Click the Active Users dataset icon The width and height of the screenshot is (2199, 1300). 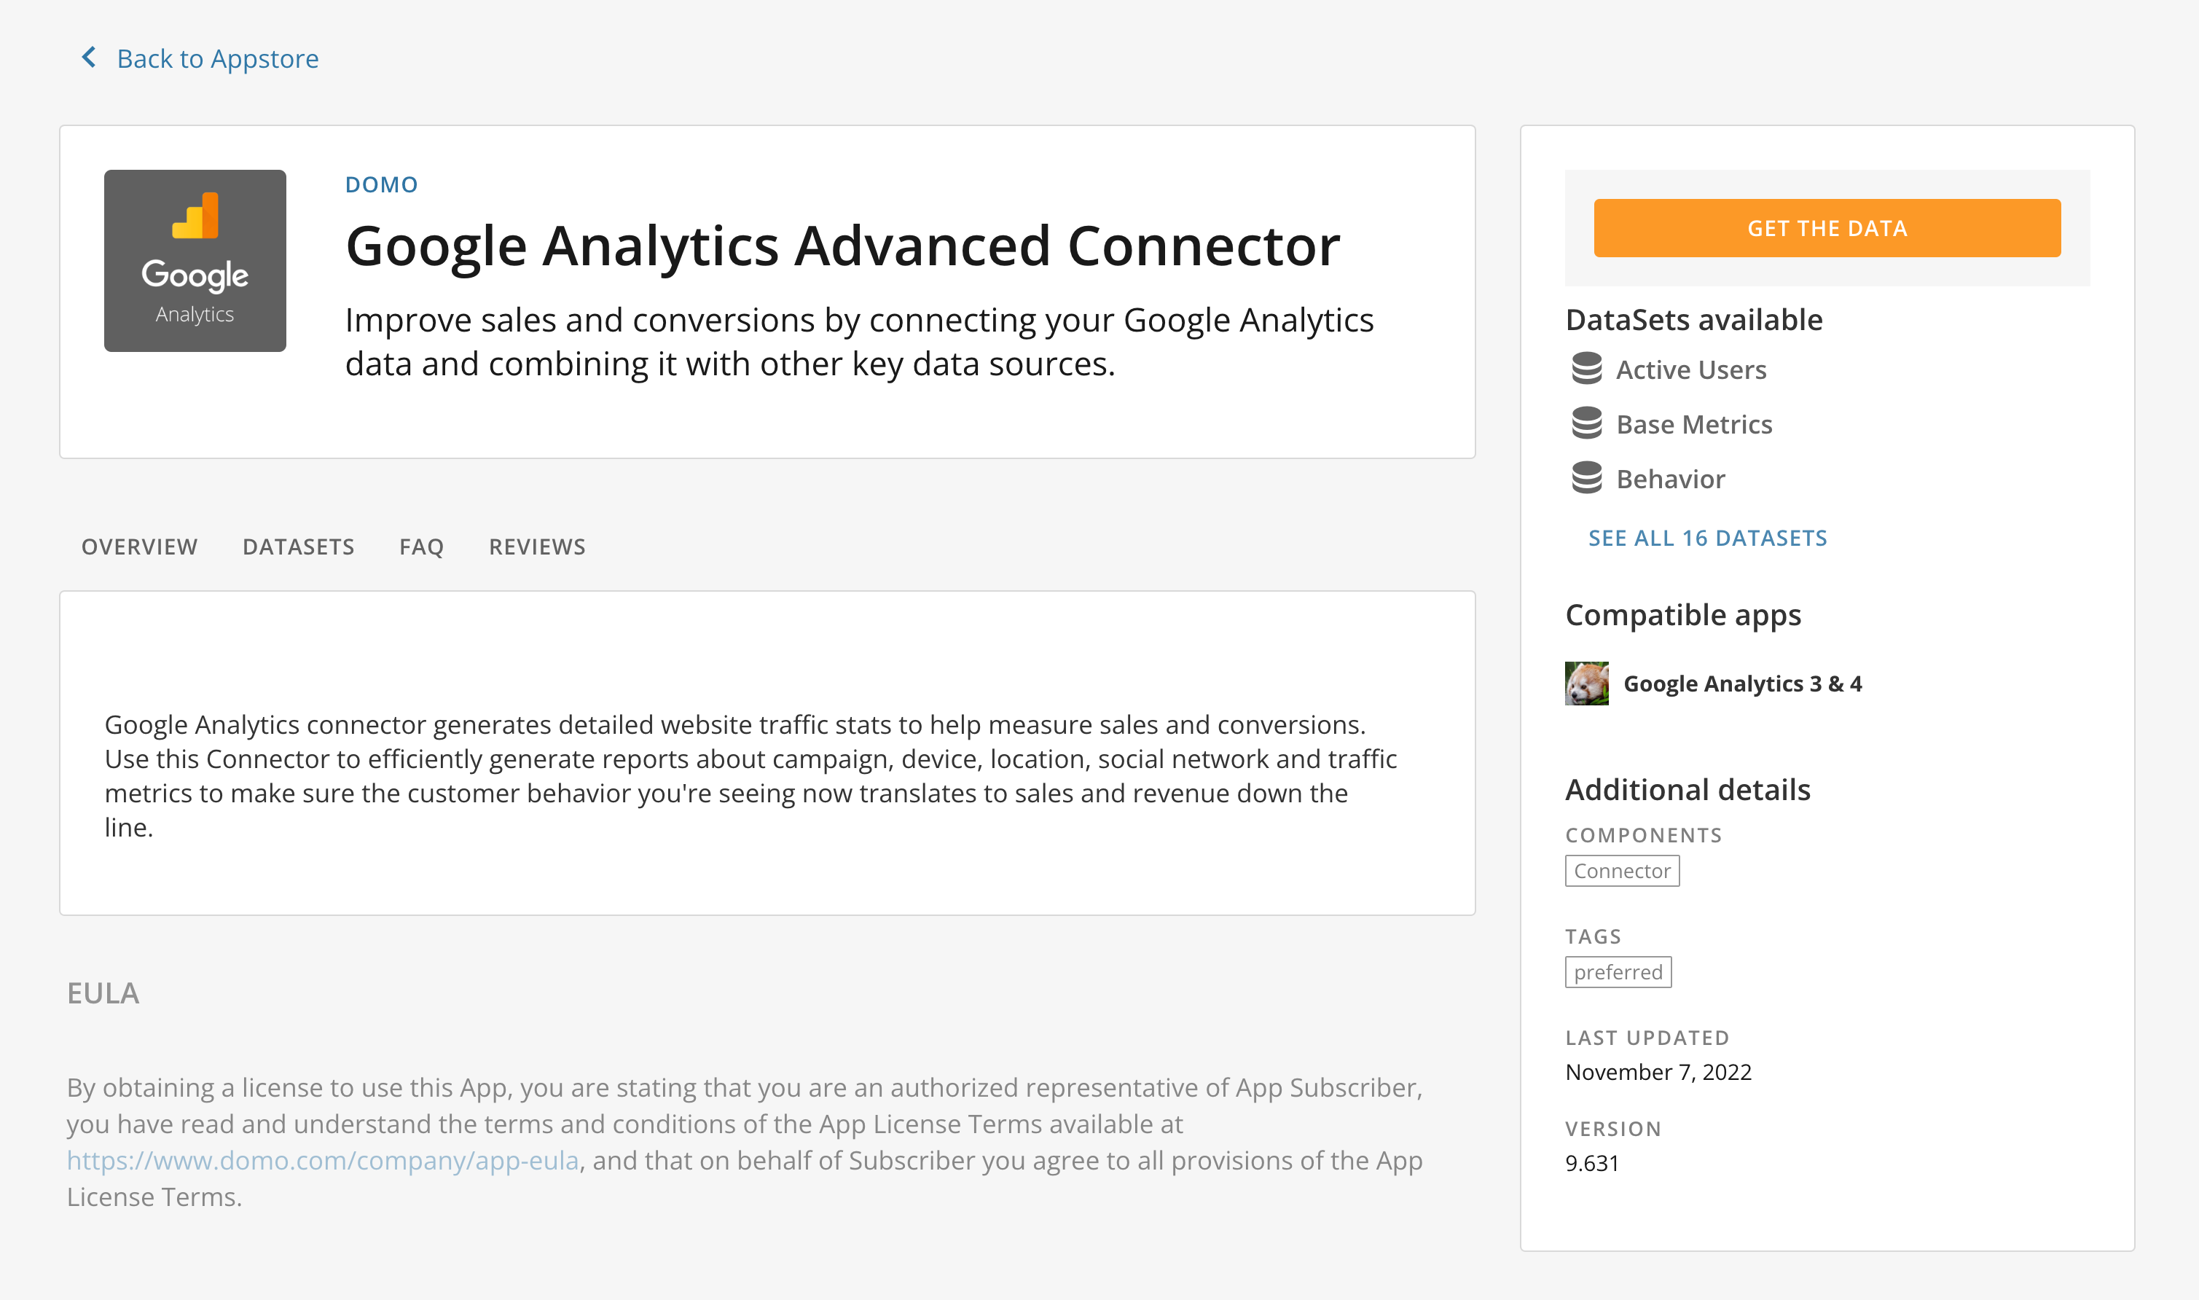(1586, 369)
